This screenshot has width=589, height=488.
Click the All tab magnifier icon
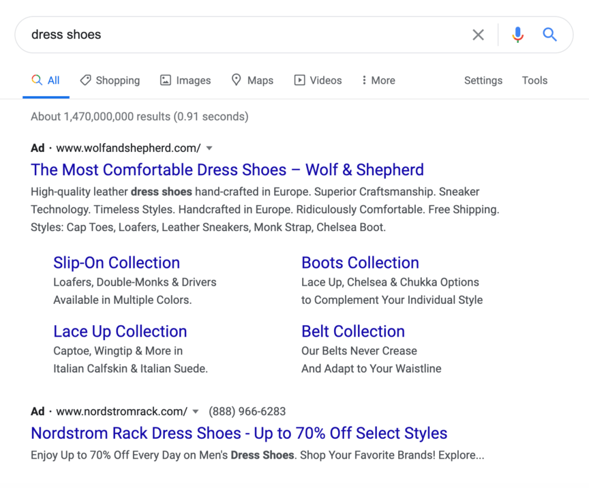[37, 80]
